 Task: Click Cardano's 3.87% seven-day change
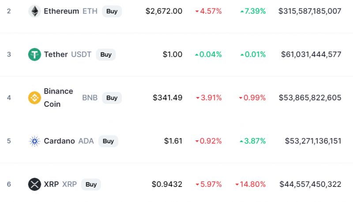point(252,141)
